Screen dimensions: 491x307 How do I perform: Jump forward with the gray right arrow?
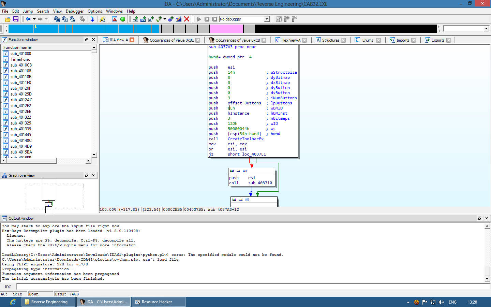click(x=40, y=19)
